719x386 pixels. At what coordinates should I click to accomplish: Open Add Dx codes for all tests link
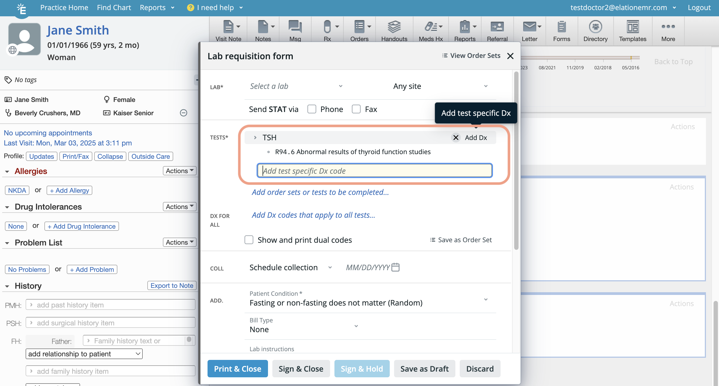click(x=313, y=215)
